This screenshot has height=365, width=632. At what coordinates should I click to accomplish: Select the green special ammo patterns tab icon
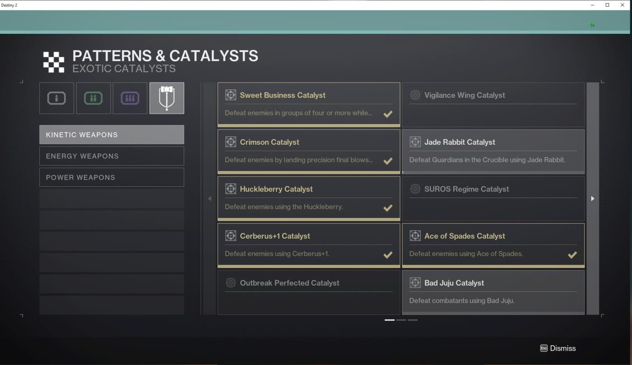click(93, 98)
